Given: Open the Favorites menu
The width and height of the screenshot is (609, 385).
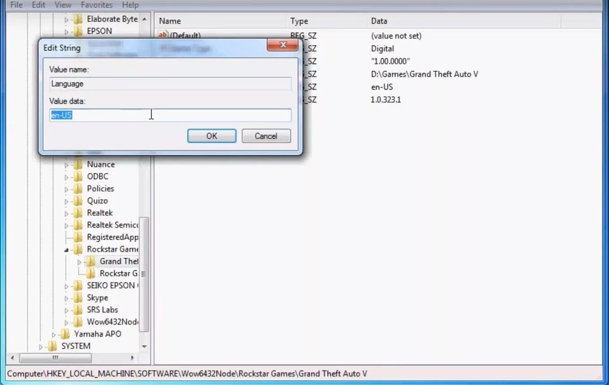Looking at the screenshot, I should (x=97, y=5).
